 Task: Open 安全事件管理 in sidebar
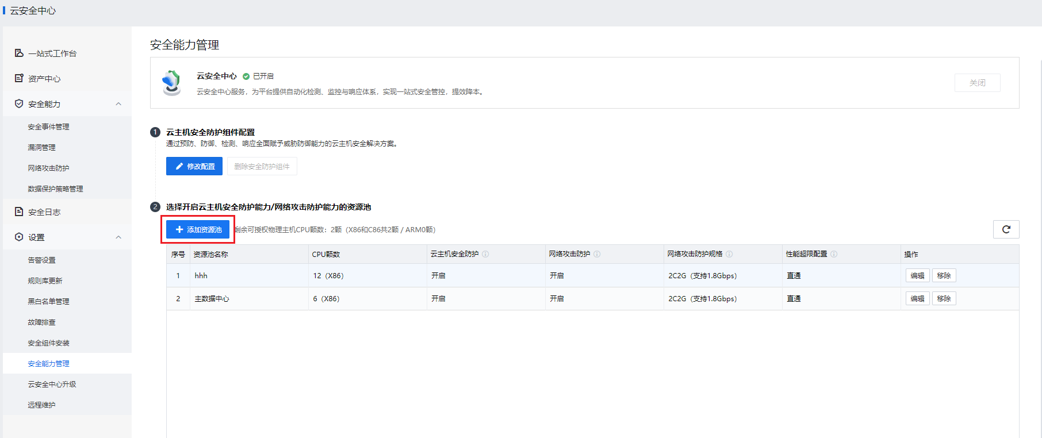pos(48,127)
